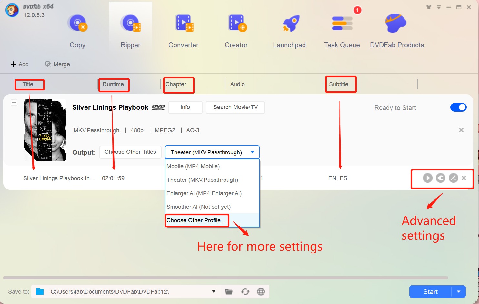Select Mobile (MP4.Mobile) profile
This screenshot has width=479, height=304.
212,166
